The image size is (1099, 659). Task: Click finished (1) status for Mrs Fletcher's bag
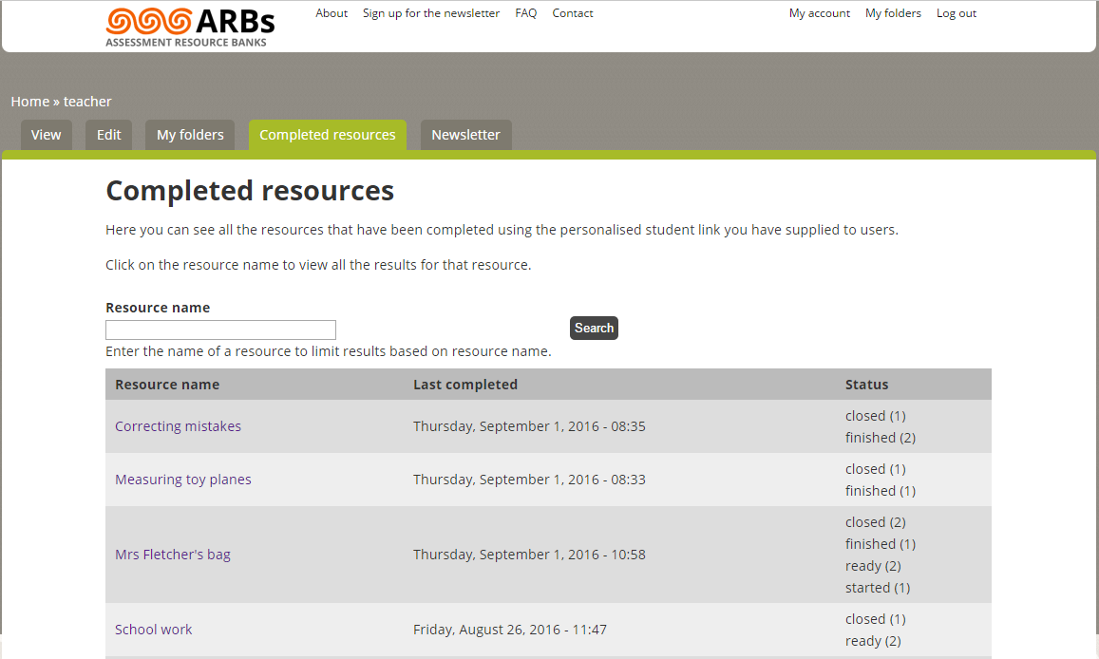tap(881, 544)
